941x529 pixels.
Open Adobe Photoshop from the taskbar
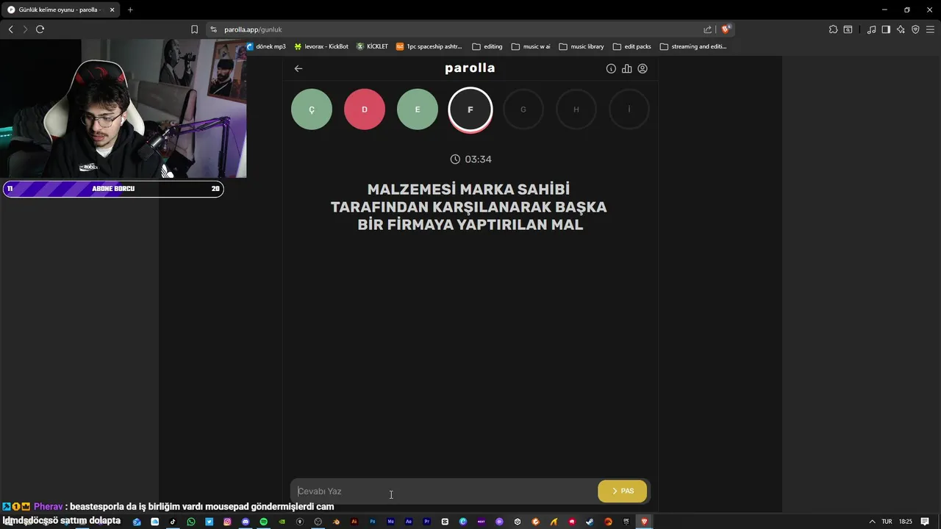(373, 522)
